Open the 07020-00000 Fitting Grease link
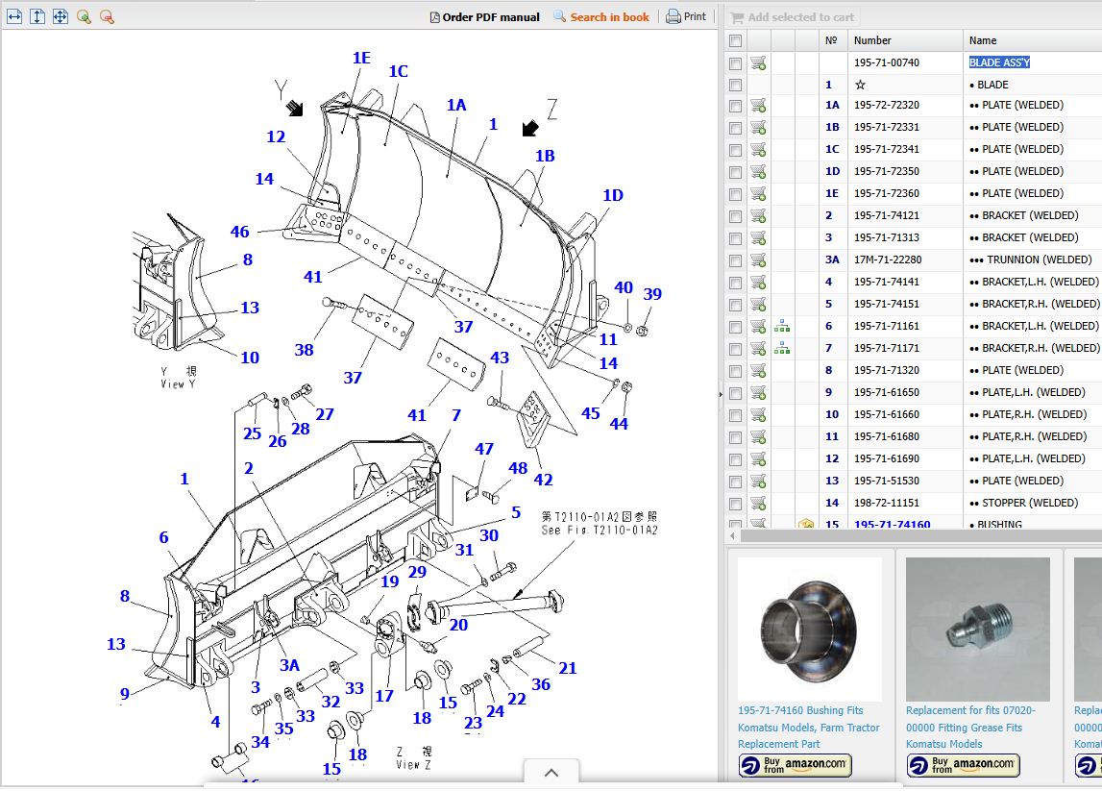 [970, 727]
